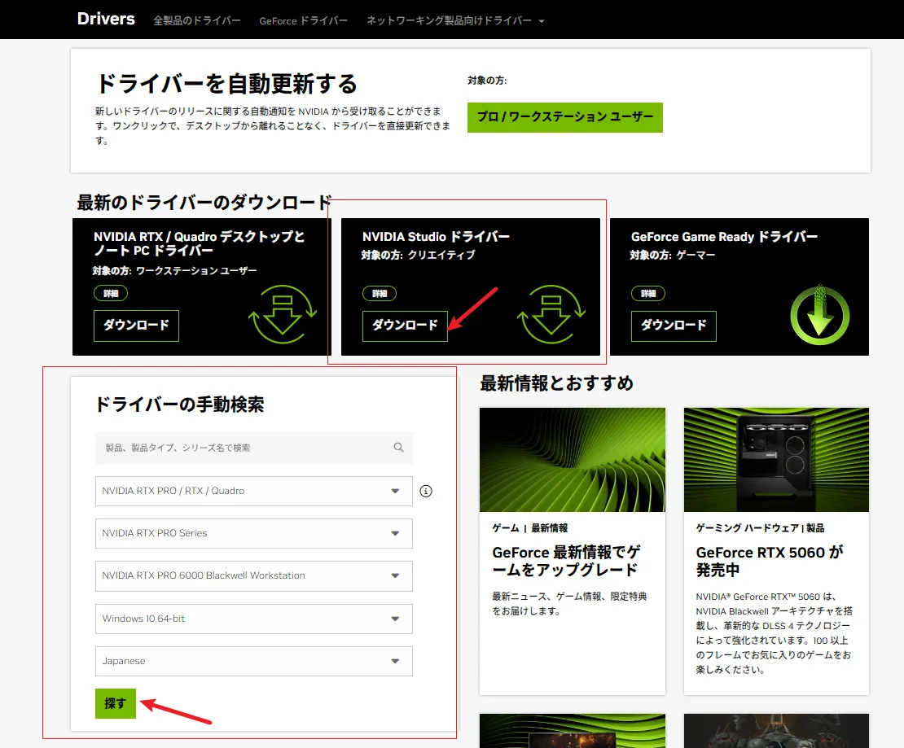Click the 探す search button
Image resolution: width=904 pixels, height=748 pixels.
(115, 703)
